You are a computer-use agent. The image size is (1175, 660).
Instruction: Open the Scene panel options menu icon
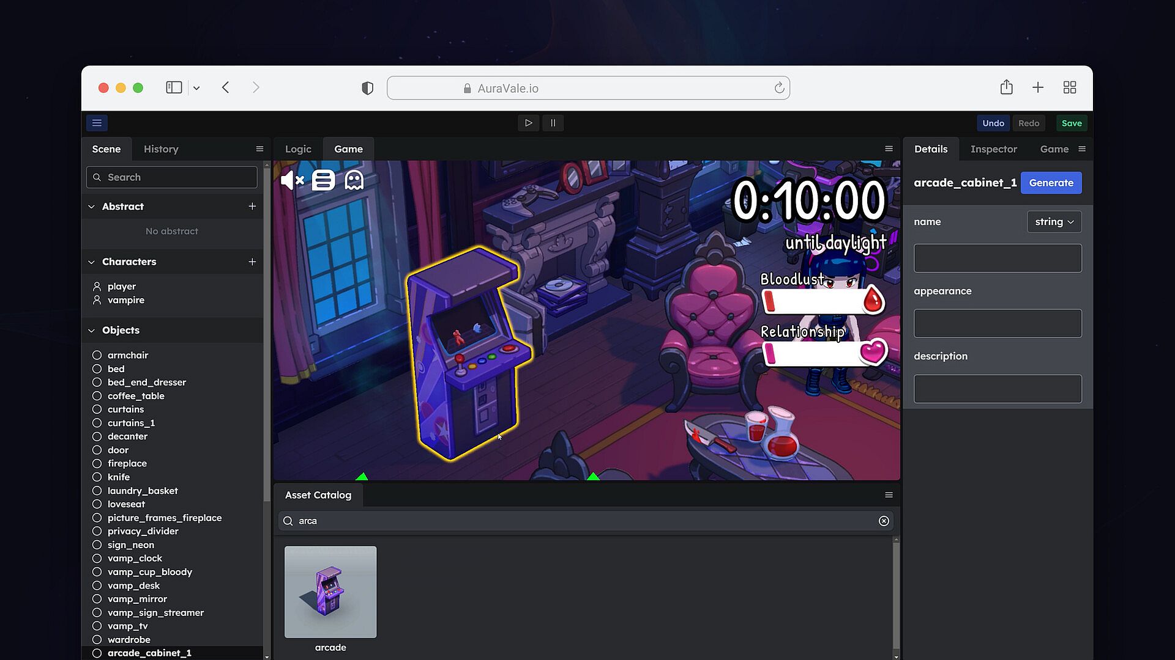pyautogui.click(x=259, y=149)
